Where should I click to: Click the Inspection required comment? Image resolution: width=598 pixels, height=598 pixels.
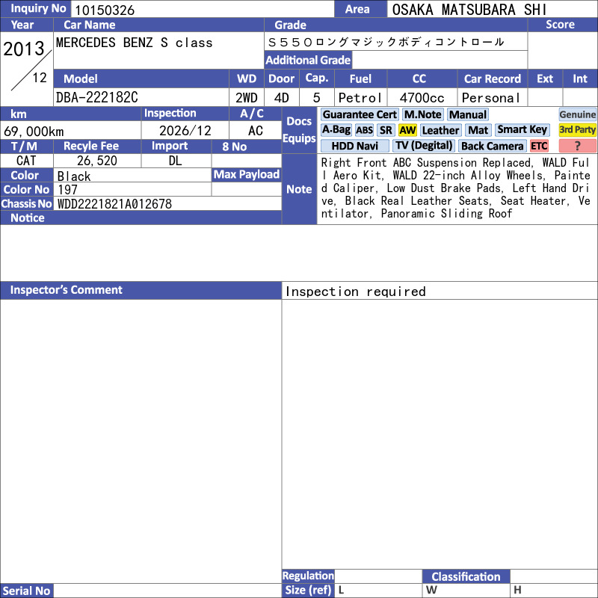pyautogui.click(x=356, y=292)
